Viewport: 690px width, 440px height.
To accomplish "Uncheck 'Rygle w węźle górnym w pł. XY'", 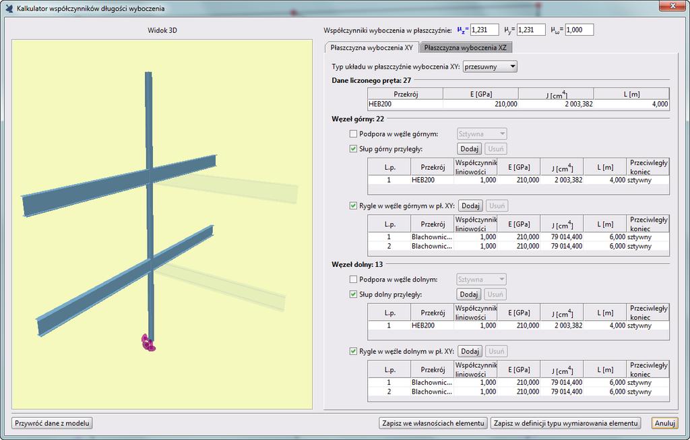I will (x=353, y=206).
